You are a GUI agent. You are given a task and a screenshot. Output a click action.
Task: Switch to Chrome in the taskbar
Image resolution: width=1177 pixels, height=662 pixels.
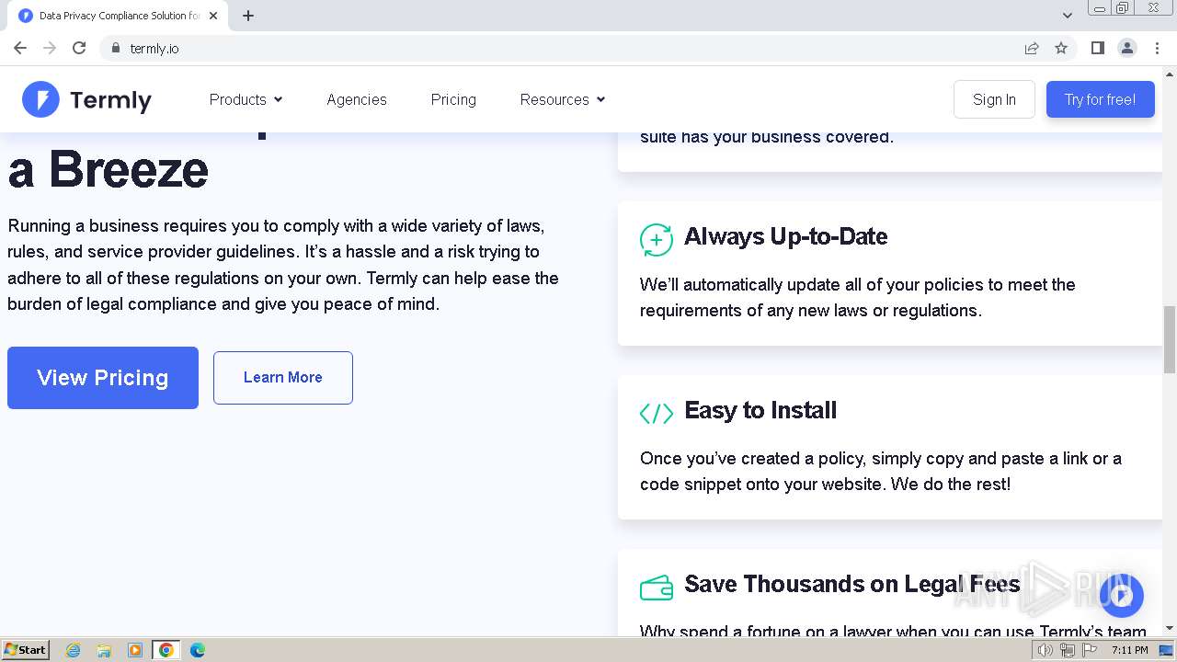click(x=166, y=650)
